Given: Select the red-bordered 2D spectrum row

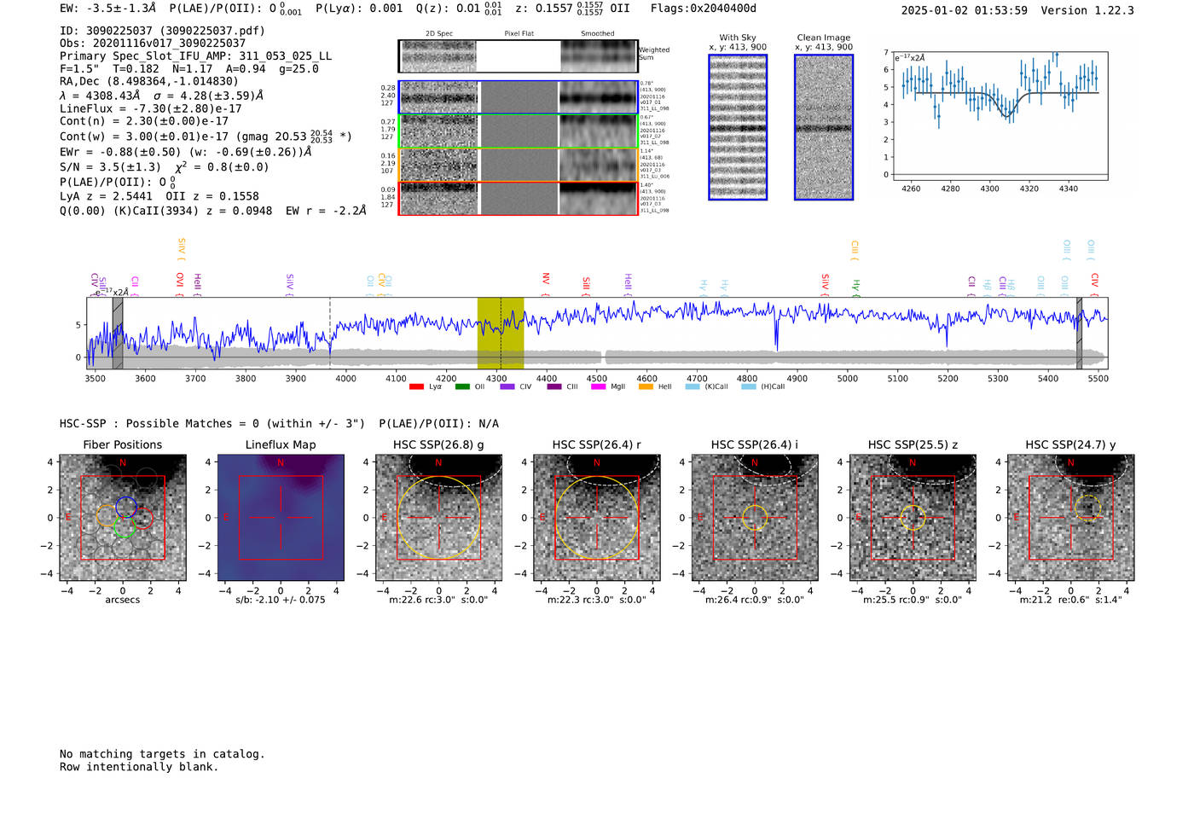Looking at the screenshot, I should coord(519,198).
